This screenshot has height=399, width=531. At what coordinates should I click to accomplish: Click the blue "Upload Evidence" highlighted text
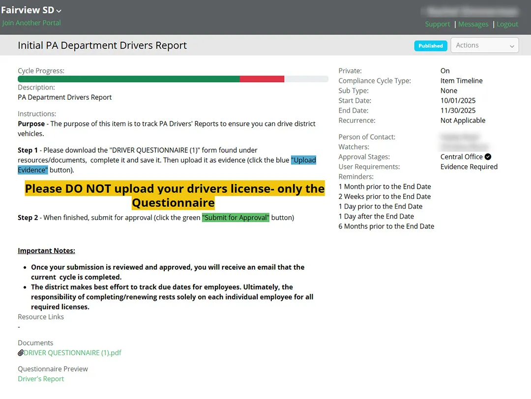pos(303,160)
